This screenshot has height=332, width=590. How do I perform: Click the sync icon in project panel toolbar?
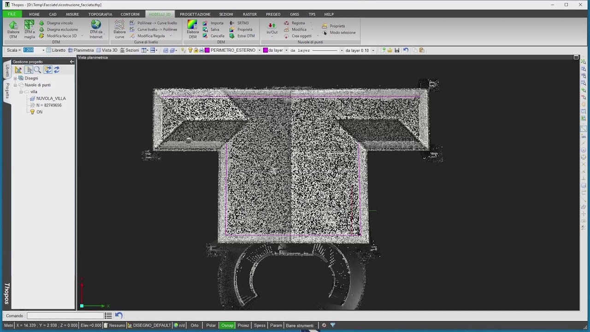[48, 70]
